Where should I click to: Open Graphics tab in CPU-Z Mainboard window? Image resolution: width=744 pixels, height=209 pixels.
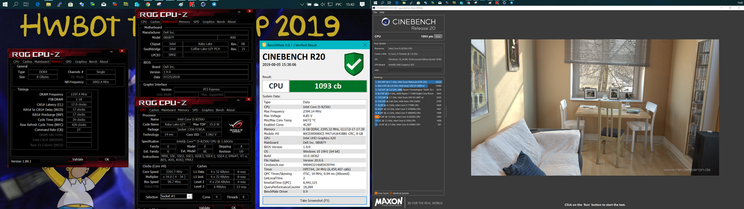[208, 22]
